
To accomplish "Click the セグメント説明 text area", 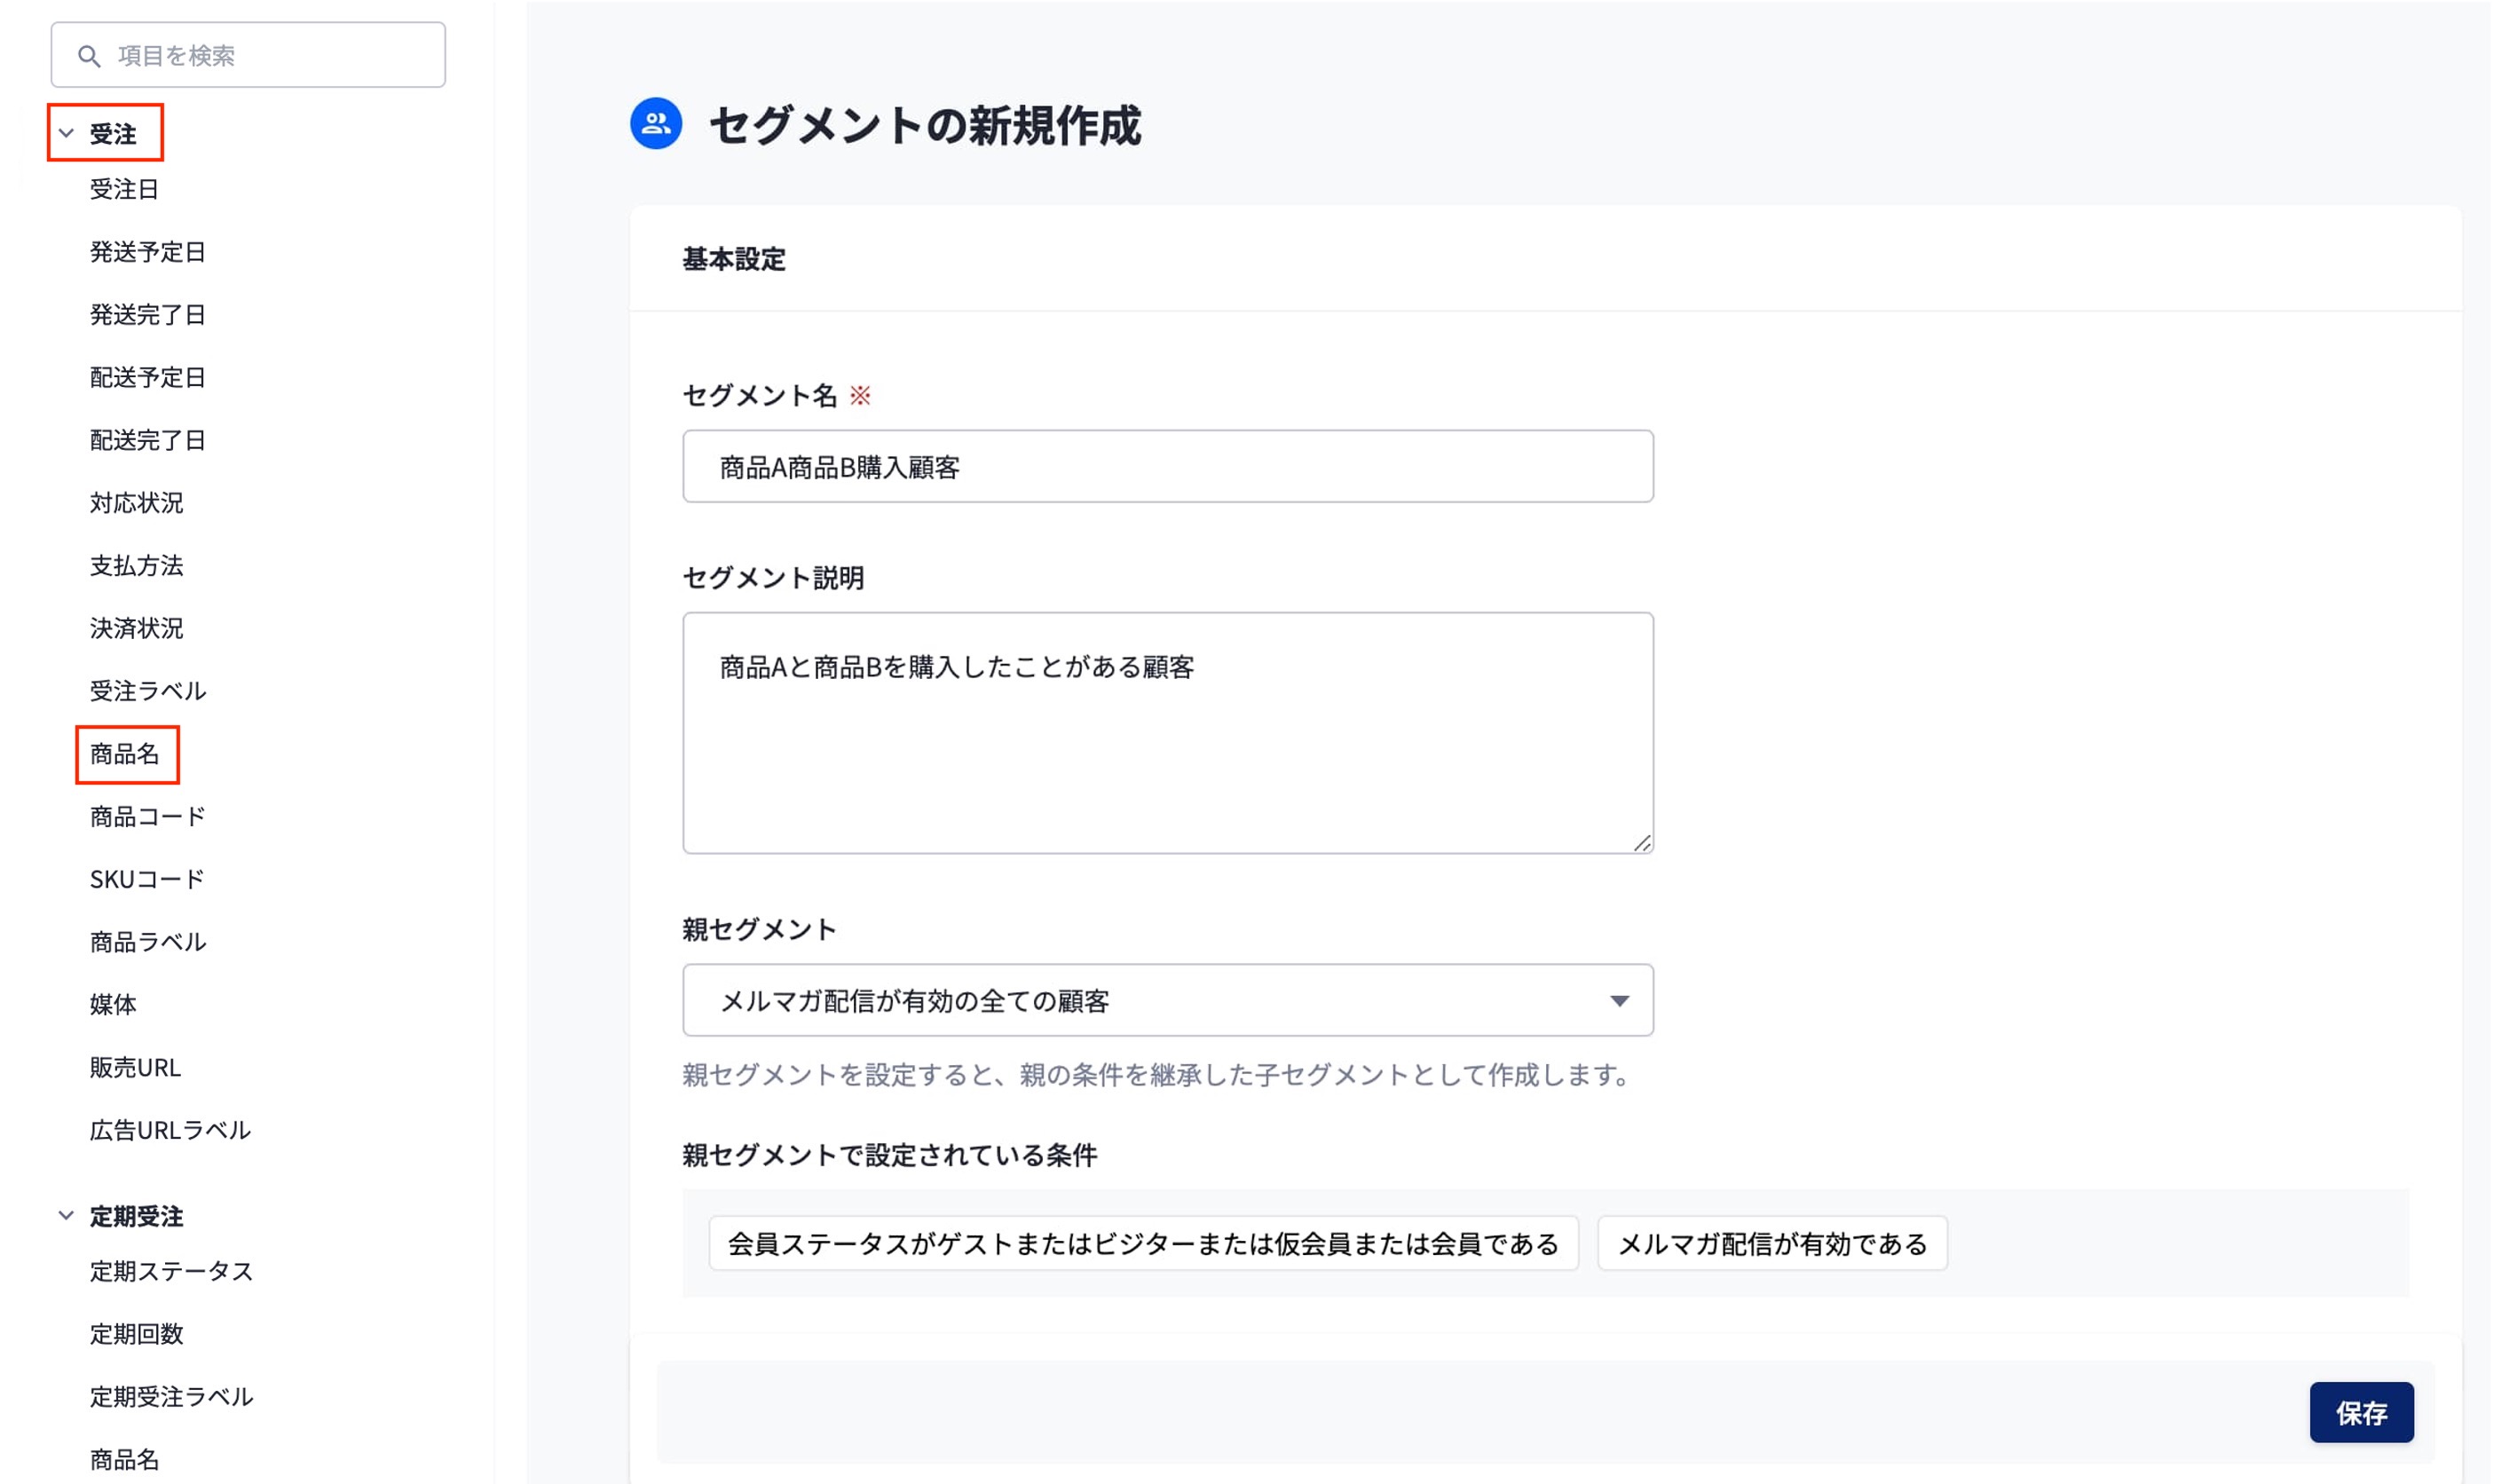I will (1167, 733).
